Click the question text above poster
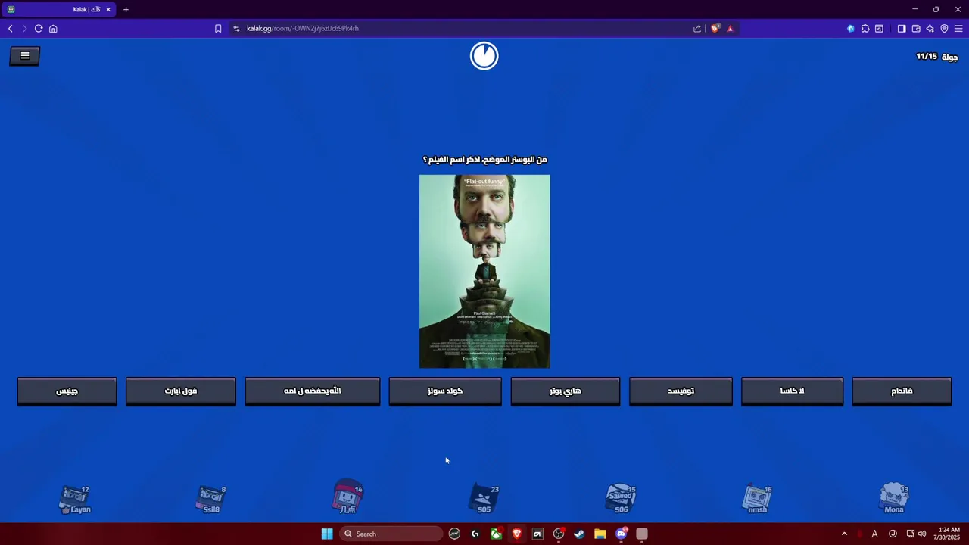Screen dimensions: 969x545 (484, 160)
